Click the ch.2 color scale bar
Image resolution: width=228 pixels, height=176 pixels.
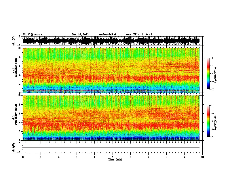tap(208, 121)
